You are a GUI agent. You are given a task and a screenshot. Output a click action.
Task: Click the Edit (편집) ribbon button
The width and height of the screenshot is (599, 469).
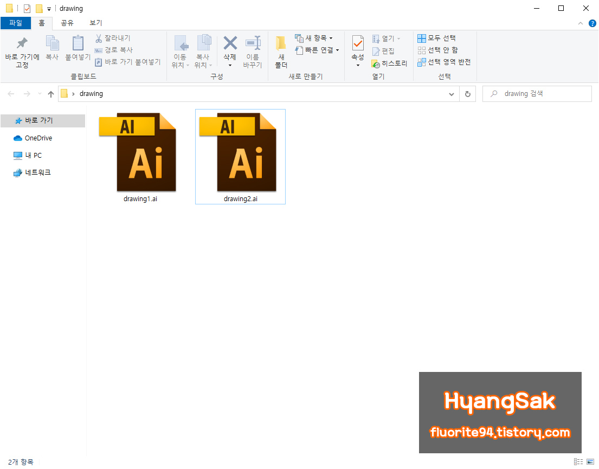pos(383,51)
